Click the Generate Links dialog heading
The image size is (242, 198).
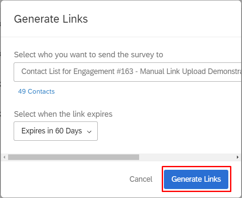coord(51,19)
